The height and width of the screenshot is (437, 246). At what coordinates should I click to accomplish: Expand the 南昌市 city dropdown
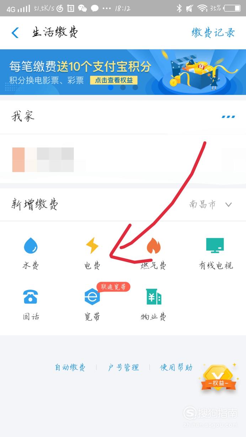210,205
